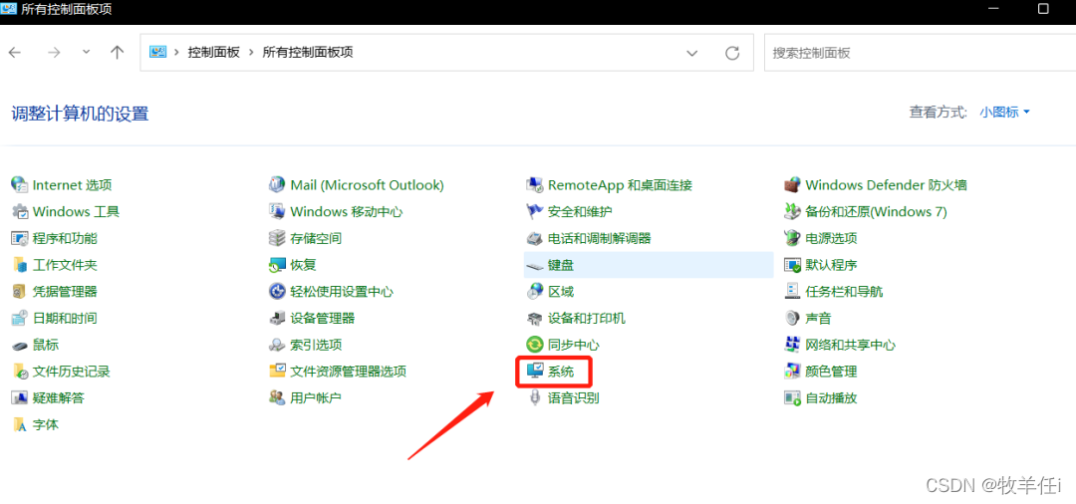Click the 字体 fonts icon

pos(20,424)
